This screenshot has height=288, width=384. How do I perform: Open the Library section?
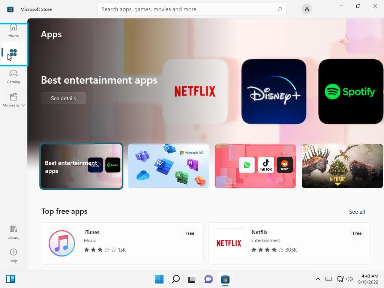coord(13,232)
